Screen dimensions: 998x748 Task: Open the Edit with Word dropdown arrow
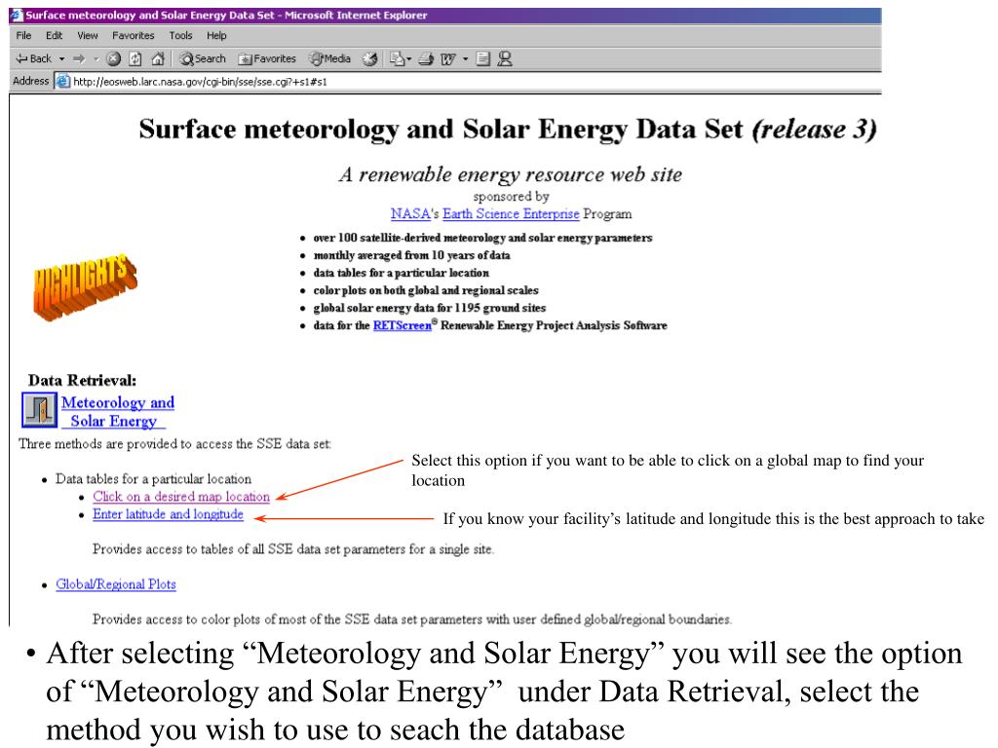tap(465, 59)
